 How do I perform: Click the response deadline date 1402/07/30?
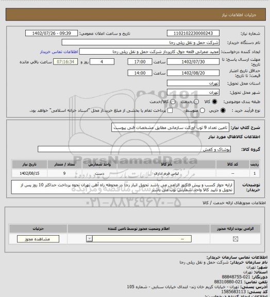193,62
